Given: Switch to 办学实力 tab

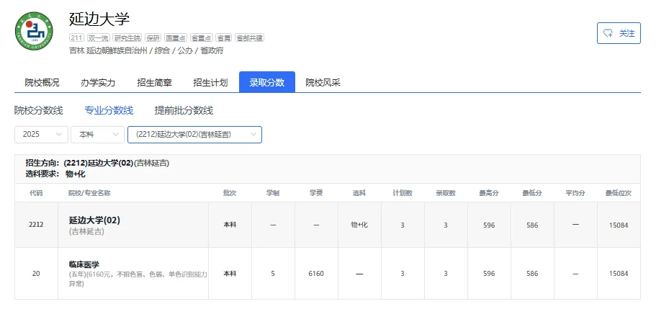Looking at the screenshot, I should [98, 82].
